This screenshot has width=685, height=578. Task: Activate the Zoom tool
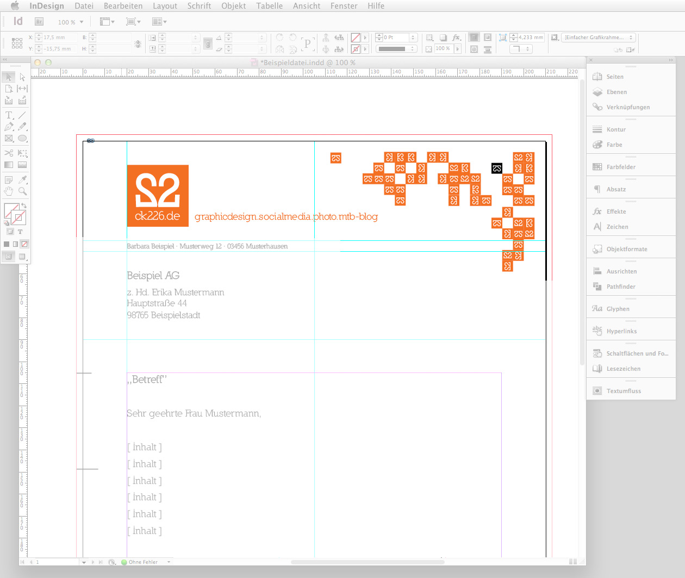[22, 191]
